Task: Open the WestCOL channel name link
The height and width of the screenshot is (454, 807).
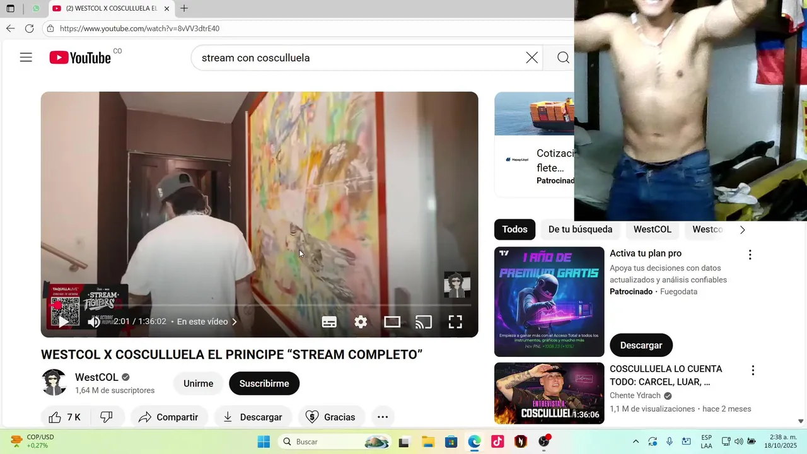Action: [96, 377]
